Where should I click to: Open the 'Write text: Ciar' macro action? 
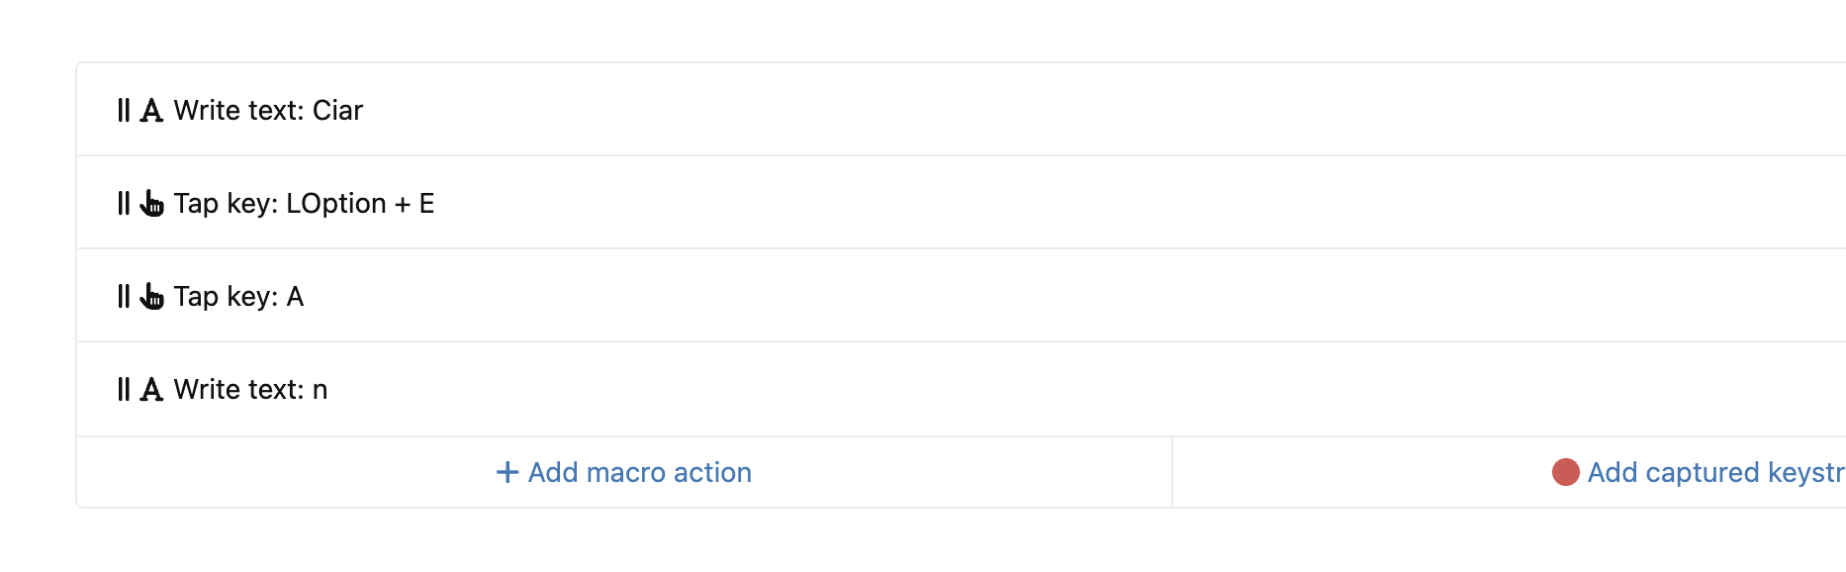tap(268, 110)
